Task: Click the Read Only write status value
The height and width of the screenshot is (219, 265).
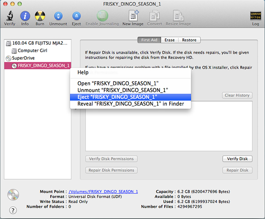Action: tap(78, 202)
